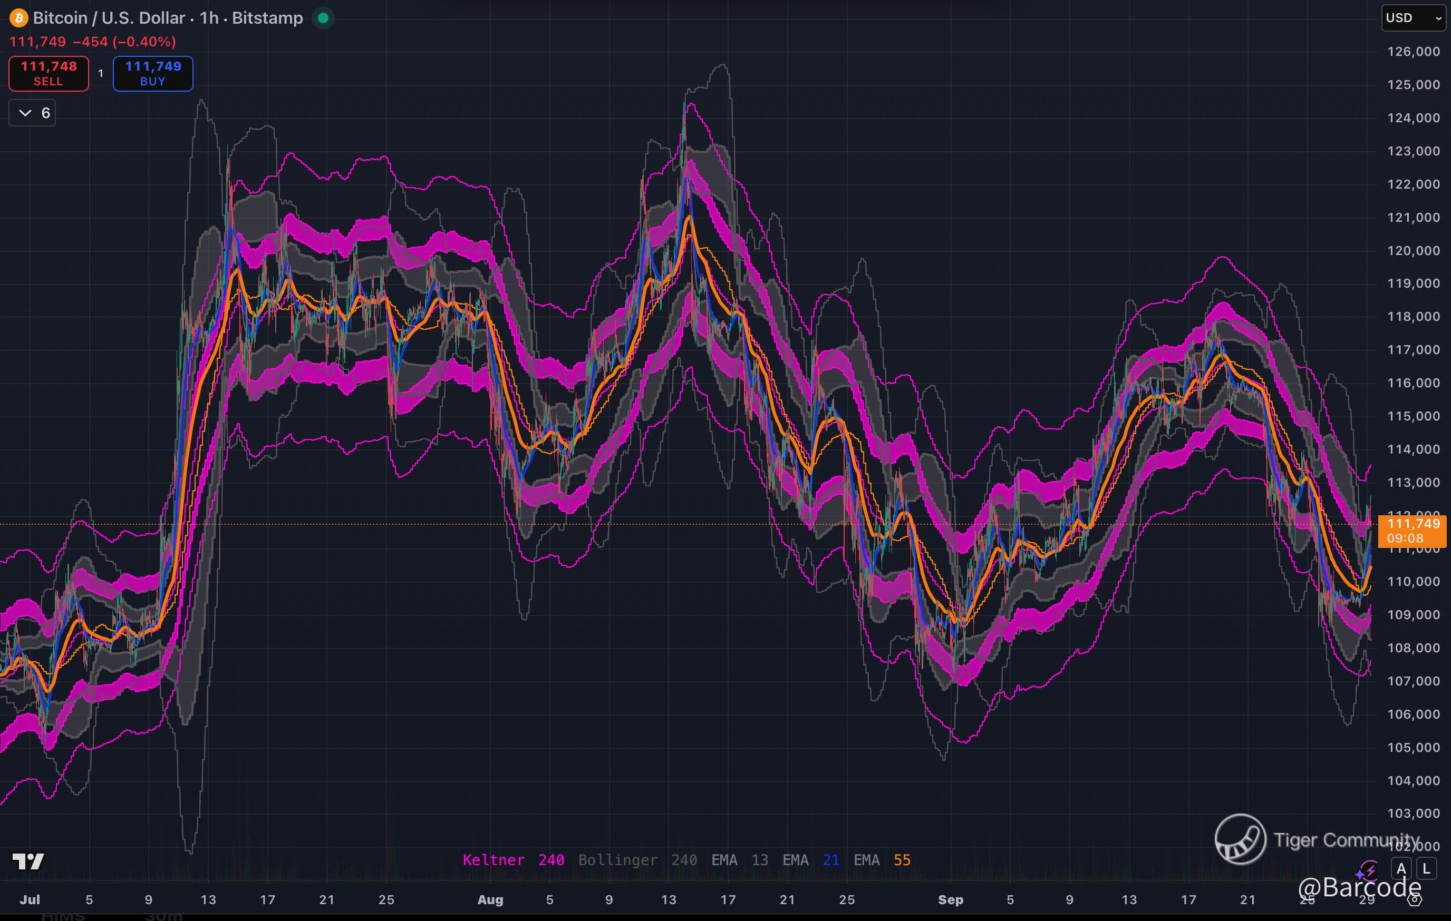Click the Sep marker on time axis
Viewport: 1451px width, 921px height.
pos(950,900)
